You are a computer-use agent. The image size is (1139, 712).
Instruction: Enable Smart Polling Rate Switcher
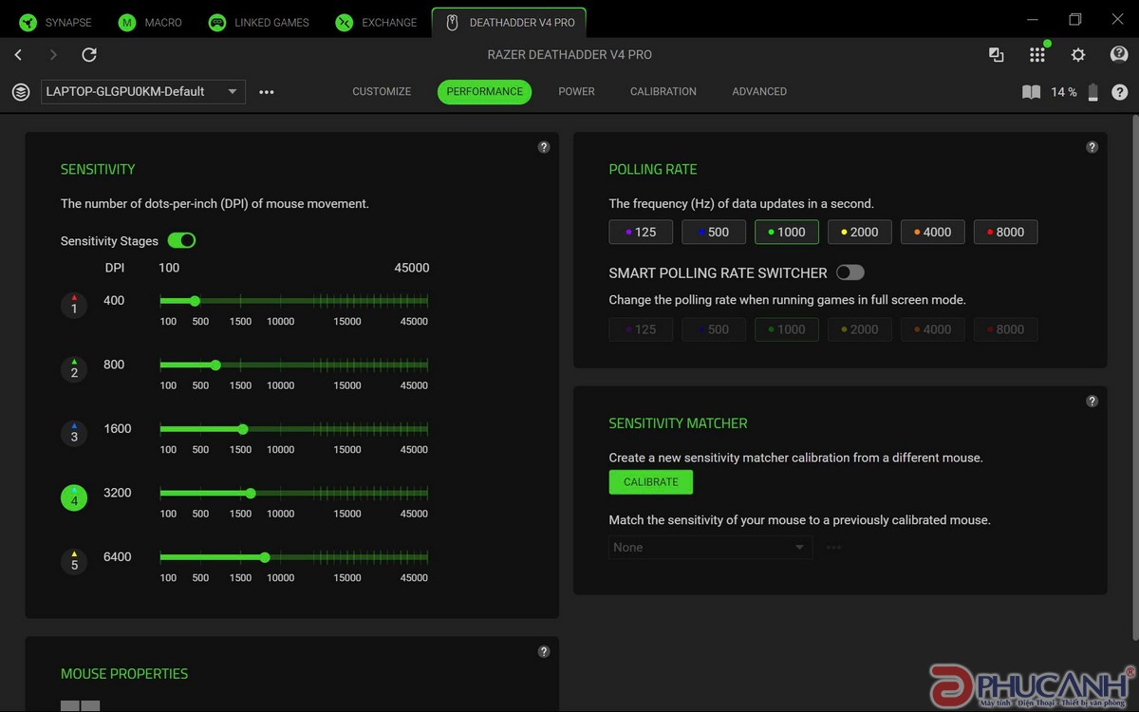coord(850,272)
